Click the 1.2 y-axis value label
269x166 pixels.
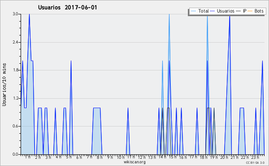[15, 98]
